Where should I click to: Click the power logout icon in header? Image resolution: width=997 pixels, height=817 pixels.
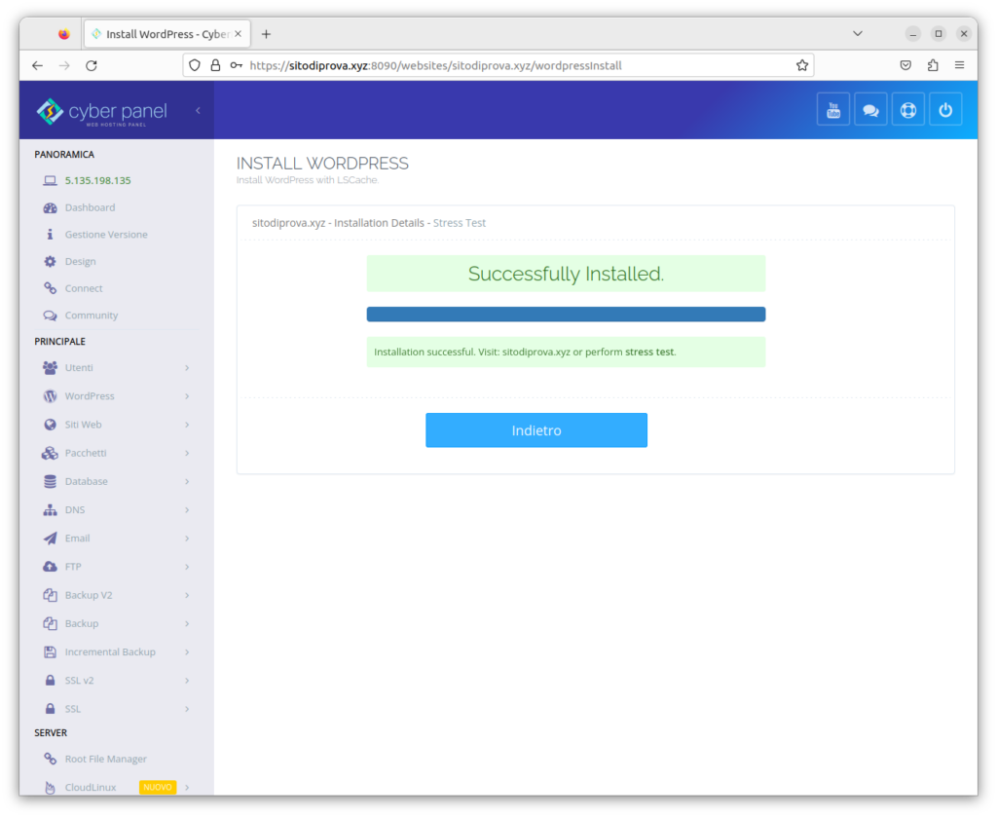point(945,110)
